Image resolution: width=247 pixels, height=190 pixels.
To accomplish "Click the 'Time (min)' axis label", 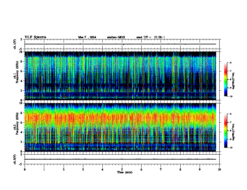I will 125,172.
